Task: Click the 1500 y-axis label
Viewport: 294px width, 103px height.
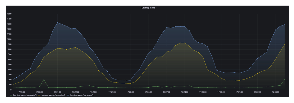Action: click(x=9, y=14)
